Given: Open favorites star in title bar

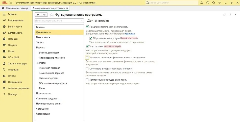Looking at the screenshot, I should pos(214,3).
